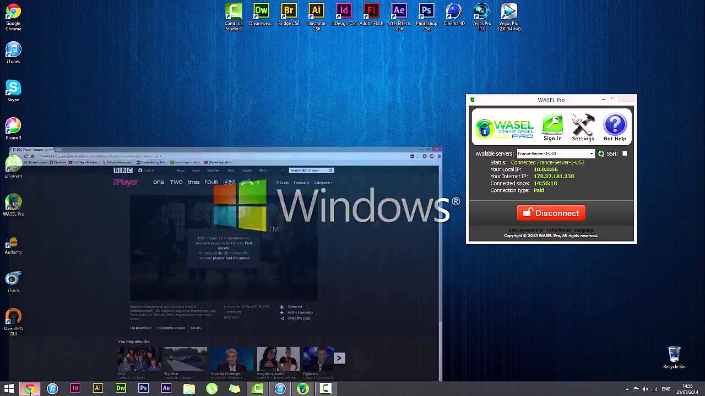Screen dimensions: 705x396
Task: Click the red Disconnect button
Action: (551, 213)
